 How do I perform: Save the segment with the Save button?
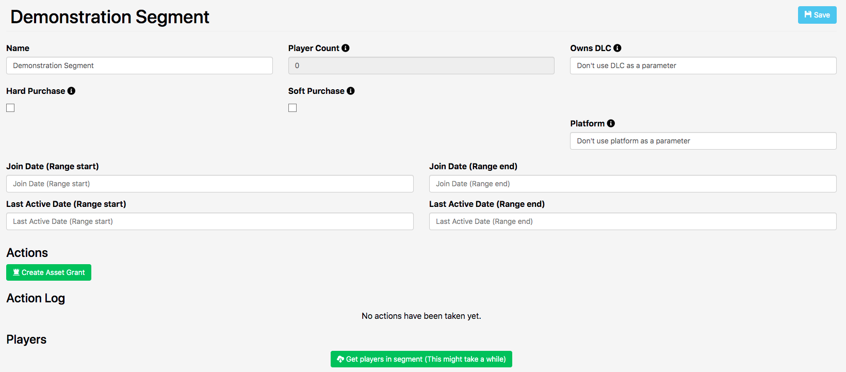point(817,15)
